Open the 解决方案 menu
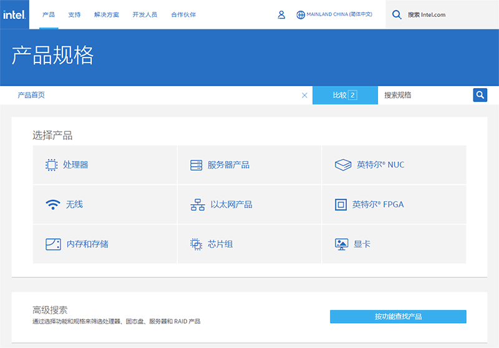Viewport: 499px width, 348px height. (x=107, y=14)
